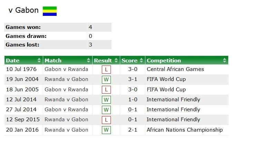269x154 pixels.
Task: Click the W badge for 12 Jul 2014
Action: pyautogui.click(x=106, y=100)
